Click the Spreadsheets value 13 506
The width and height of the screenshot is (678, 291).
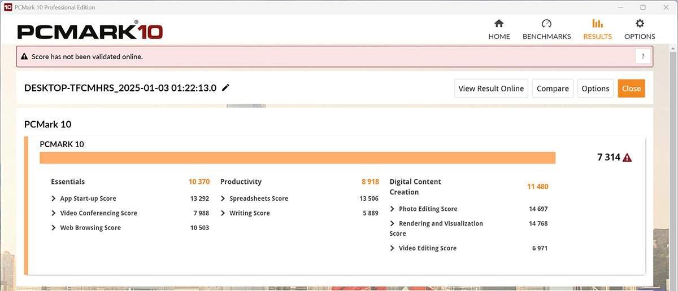[369, 199]
